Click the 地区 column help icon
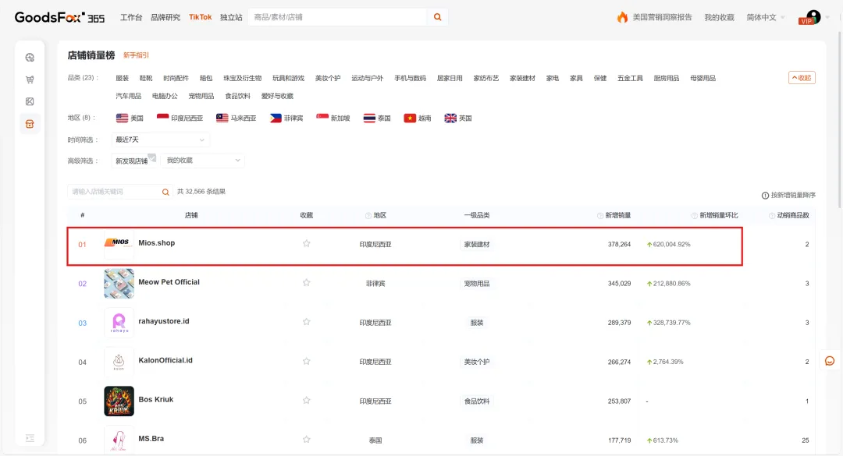 tap(368, 215)
